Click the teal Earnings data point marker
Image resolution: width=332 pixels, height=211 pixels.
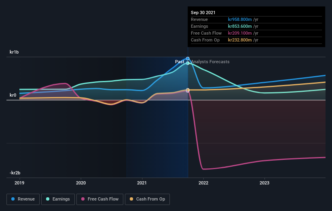[188, 63]
